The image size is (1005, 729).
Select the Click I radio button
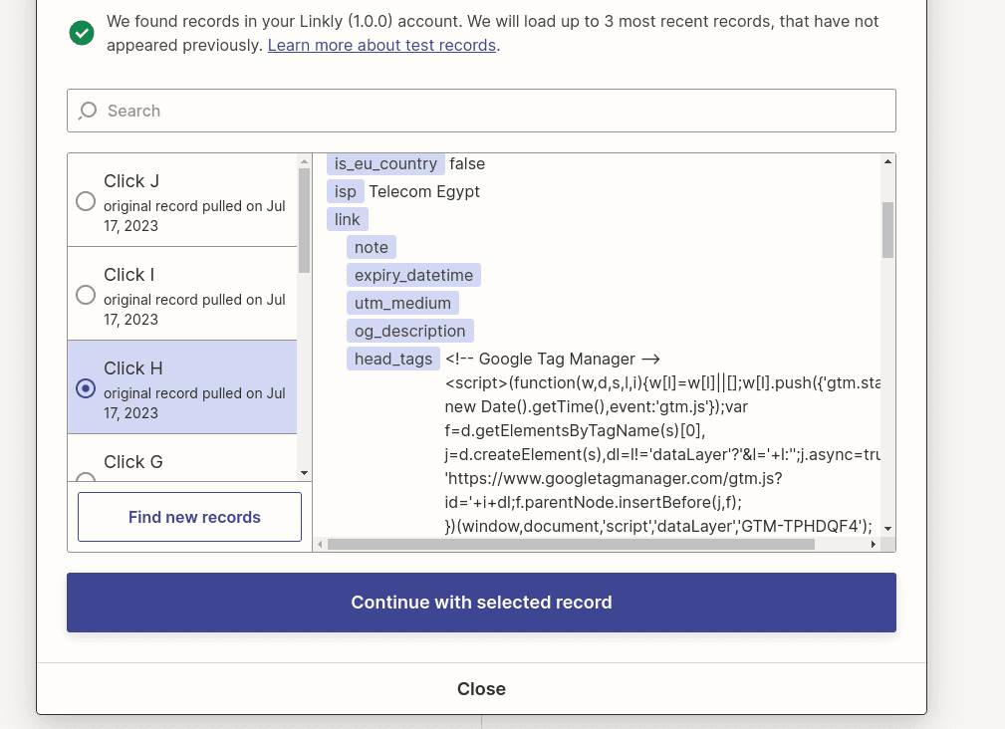click(x=86, y=295)
